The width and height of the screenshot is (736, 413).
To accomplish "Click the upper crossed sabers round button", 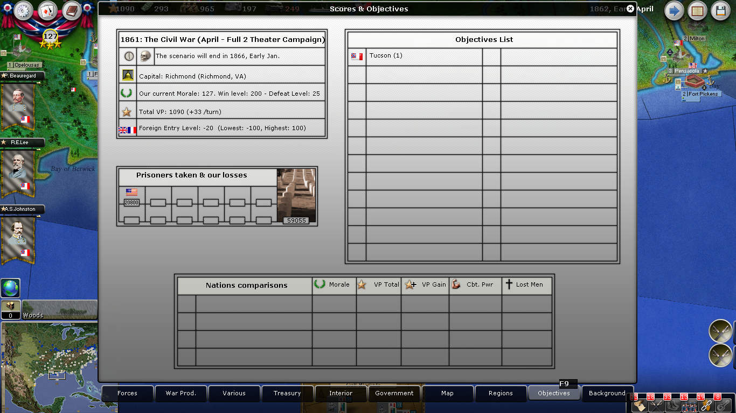I will coord(720,331).
